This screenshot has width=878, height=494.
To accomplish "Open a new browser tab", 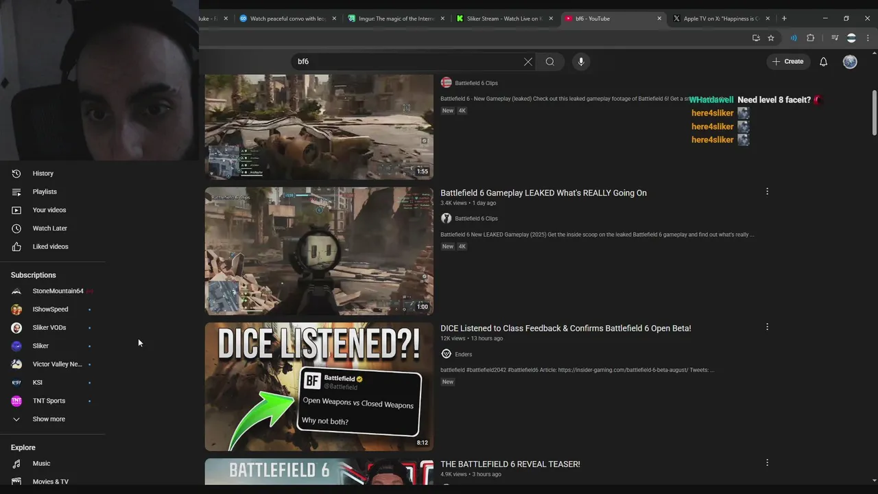I will click(x=784, y=19).
